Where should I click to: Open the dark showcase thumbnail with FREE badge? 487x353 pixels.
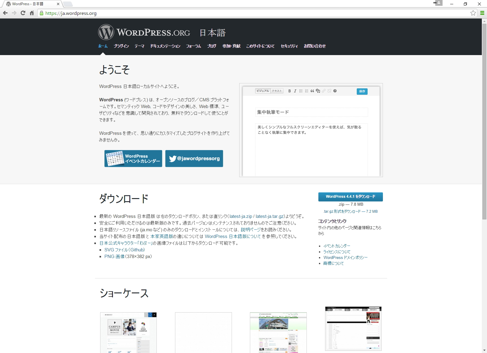click(x=353, y=329)
